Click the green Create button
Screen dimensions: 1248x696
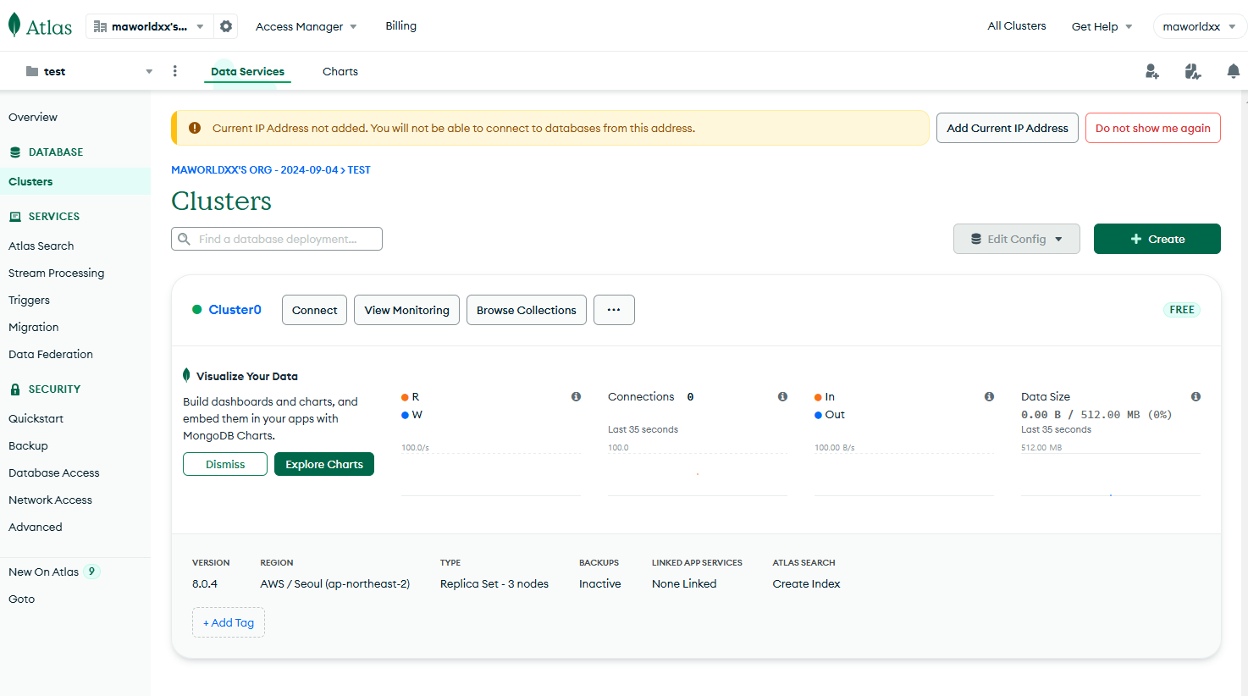[x=1157, y=239]
